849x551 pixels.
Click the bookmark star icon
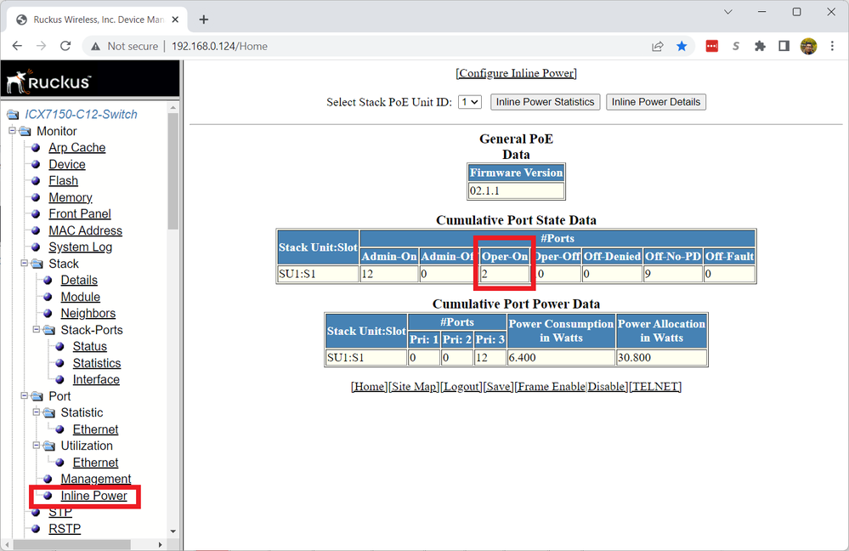click(682, 46)
